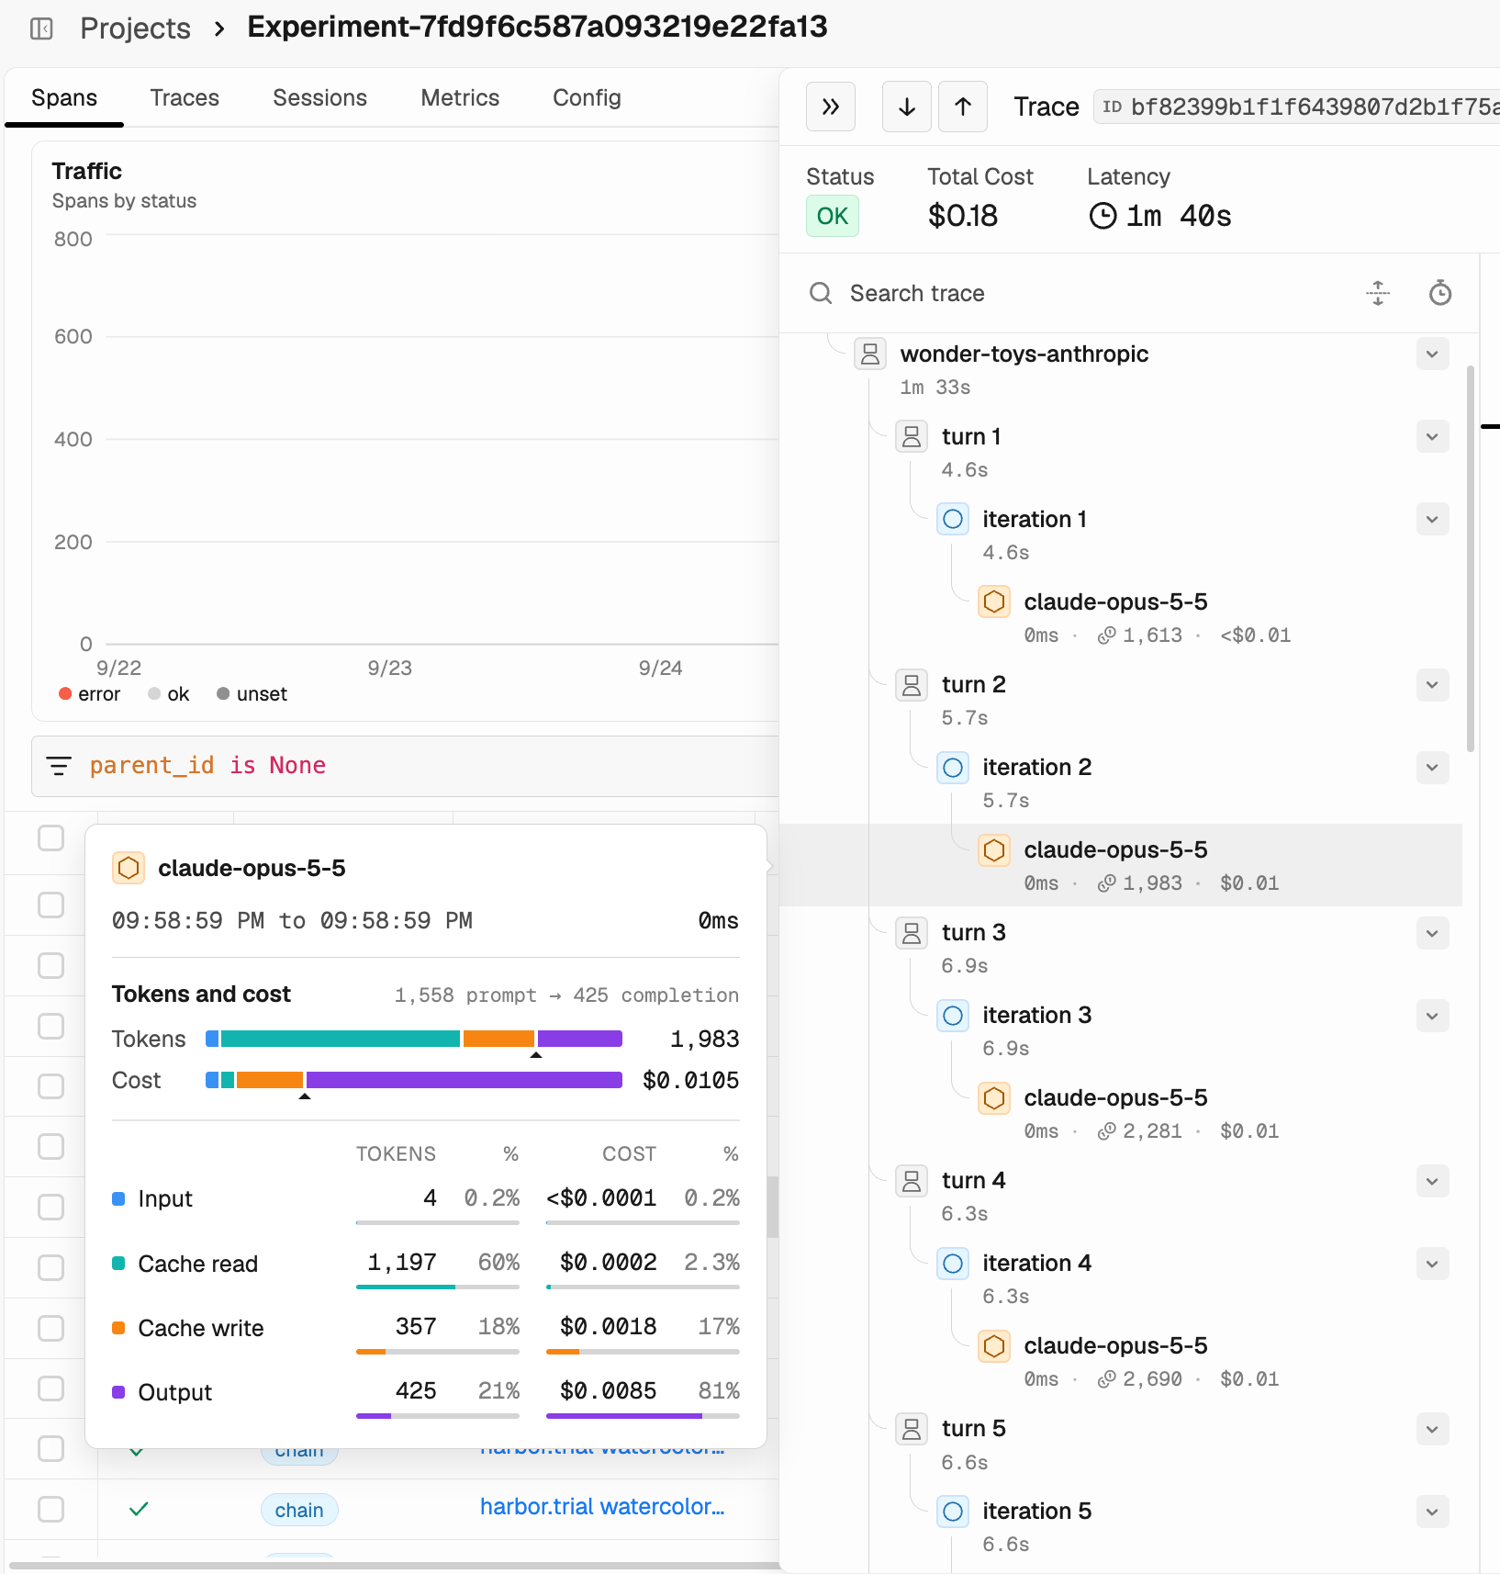
Task: Go to next trace with down arrow
Action: point(907,107)
